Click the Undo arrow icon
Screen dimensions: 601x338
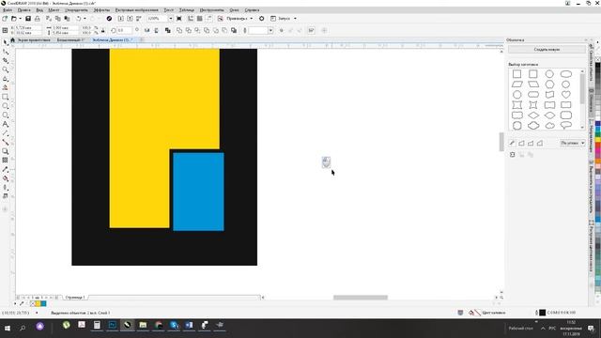(x=79, y=19)
